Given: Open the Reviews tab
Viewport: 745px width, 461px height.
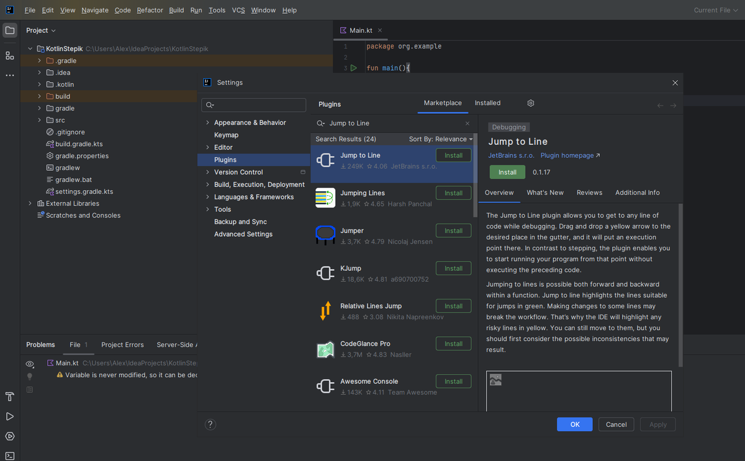Looking at the screenshot, I should (590, 193).
